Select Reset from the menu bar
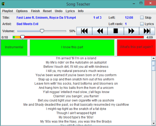Screen dimensions: 156x126 pos(47,11)
